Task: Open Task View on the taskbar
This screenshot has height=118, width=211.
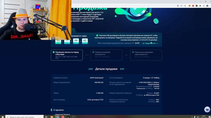Action: (x=46, y=117)
